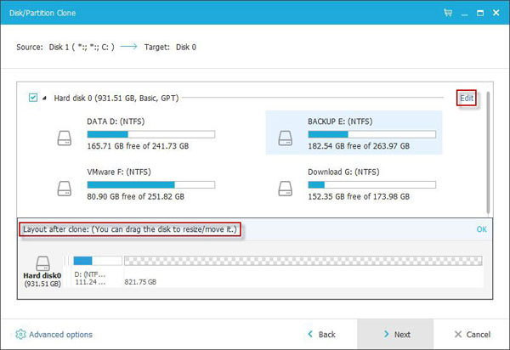
Task: Click the 'Target: Disk 0' text
Action: click(x=170, y=47)
